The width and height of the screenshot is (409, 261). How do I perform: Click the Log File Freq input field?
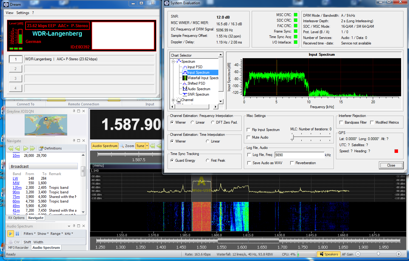pyautogui.click(x=299, y=155)
